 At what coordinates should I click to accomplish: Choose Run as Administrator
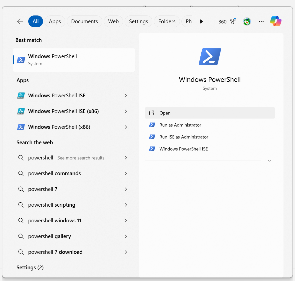click(x=210, y=125)
